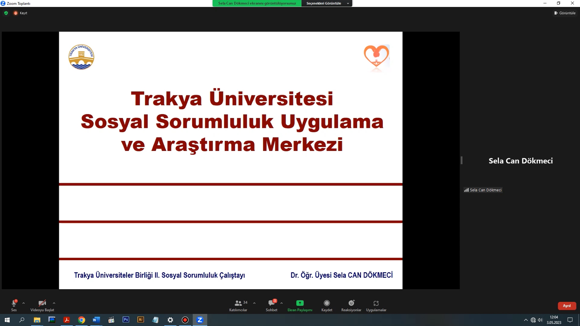Open Windows notification center
Screen dimensions: 580x326
pos(570,320)
